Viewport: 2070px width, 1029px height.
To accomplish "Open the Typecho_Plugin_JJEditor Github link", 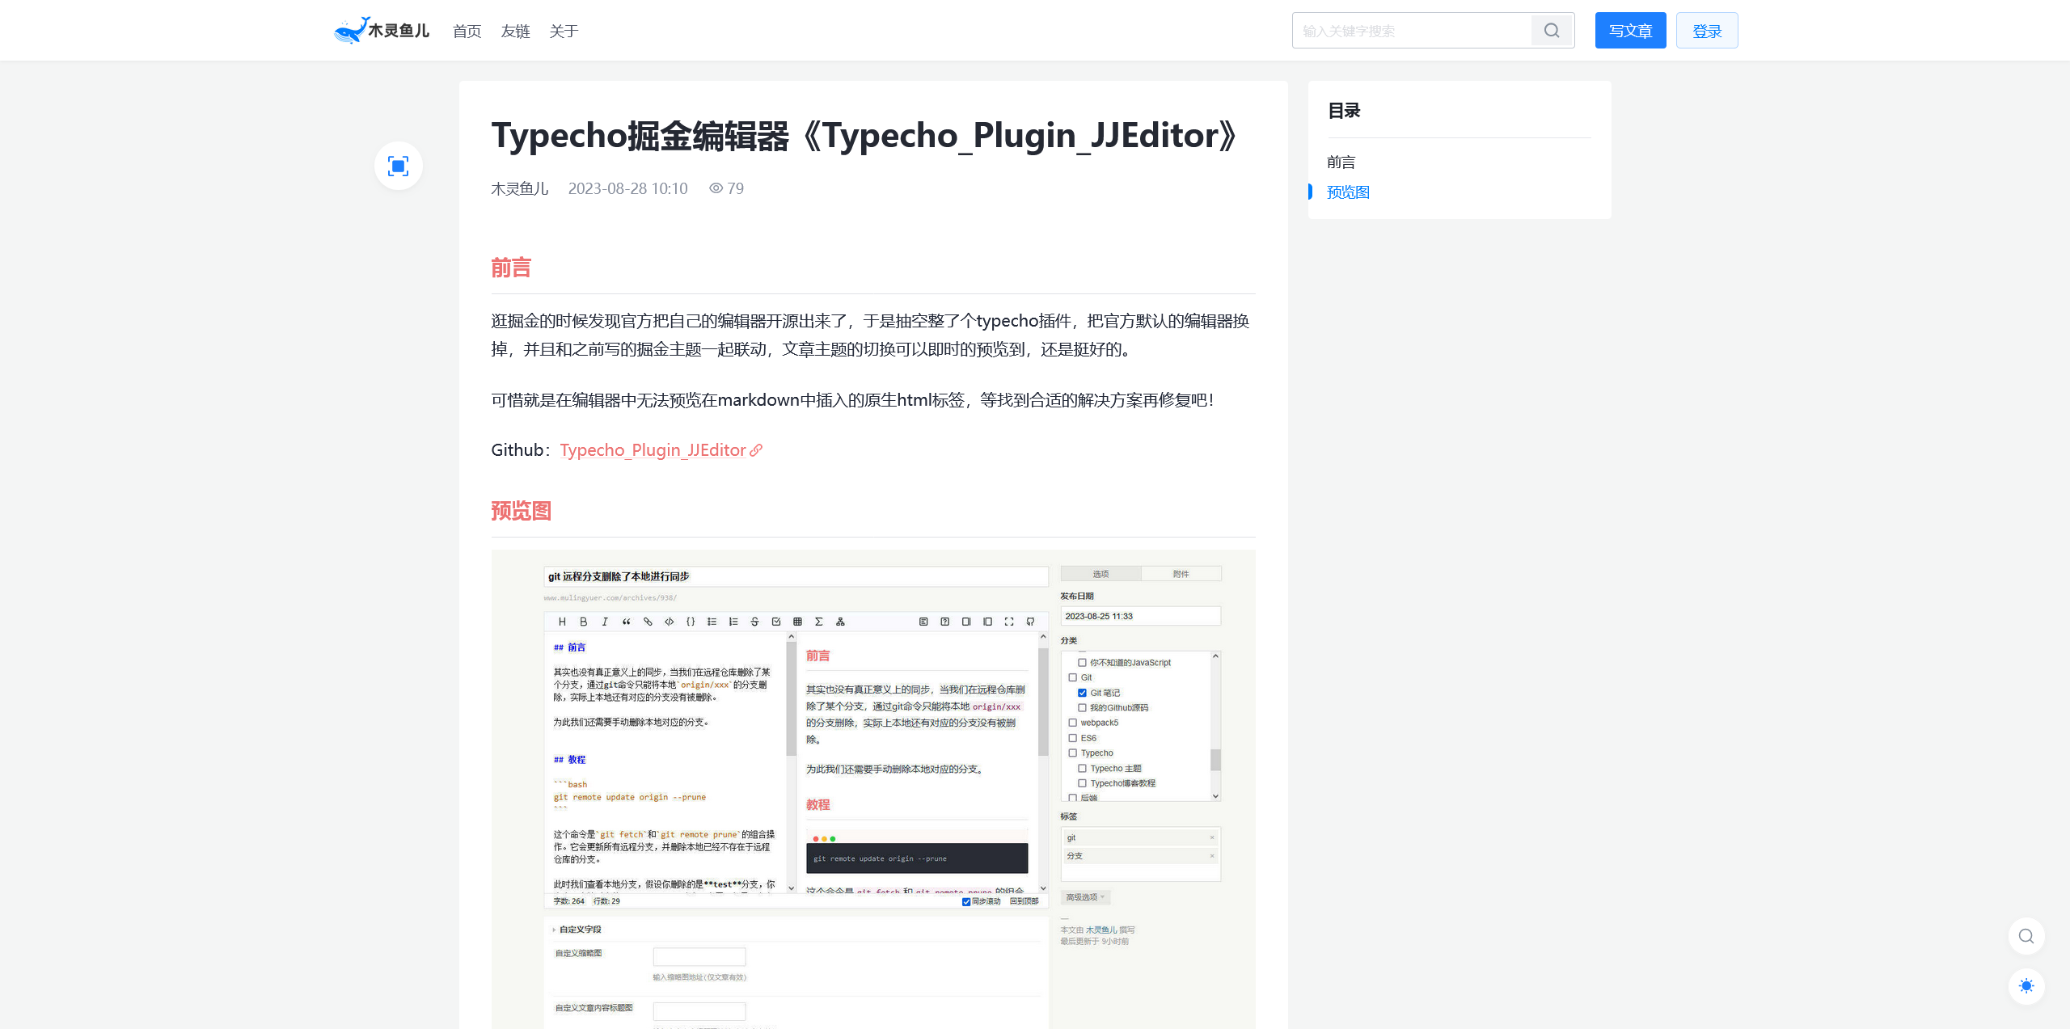I will coord(653,450).
